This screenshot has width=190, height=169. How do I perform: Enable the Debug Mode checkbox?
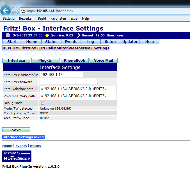pos(43,103)
